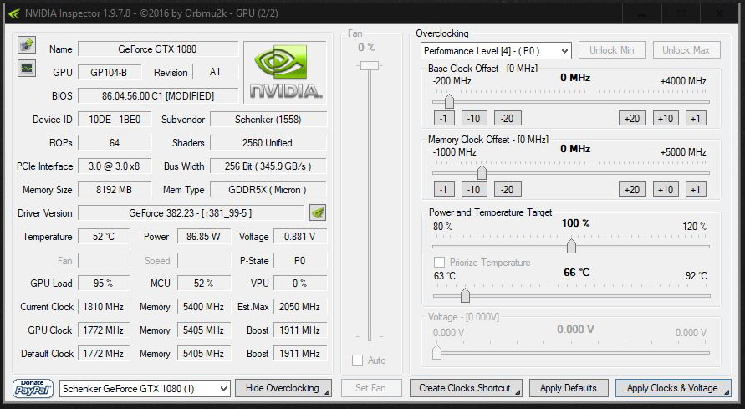Click the Voltage value 0.881 V

(x=300, y=237)
